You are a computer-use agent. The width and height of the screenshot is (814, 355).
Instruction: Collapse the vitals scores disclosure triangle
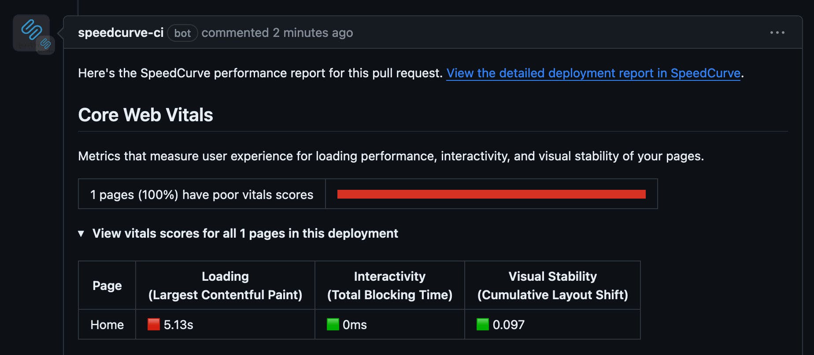pos(81,234)
